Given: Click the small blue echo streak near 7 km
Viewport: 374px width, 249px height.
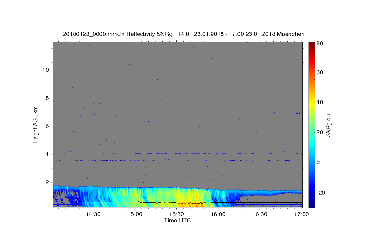Looking at the screenshot, I should coord(298,113).
